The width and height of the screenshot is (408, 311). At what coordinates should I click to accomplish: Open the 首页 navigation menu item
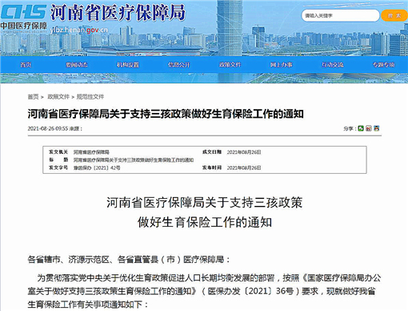click(x=26, y=65)
